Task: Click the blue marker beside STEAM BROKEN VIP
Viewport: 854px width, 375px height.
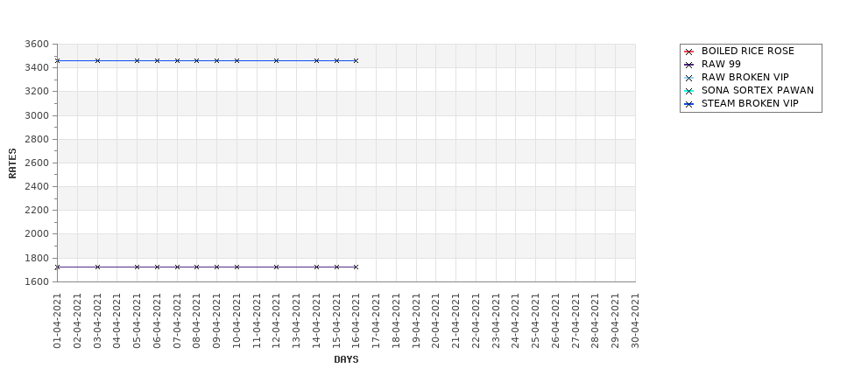Action: [689, 104]
